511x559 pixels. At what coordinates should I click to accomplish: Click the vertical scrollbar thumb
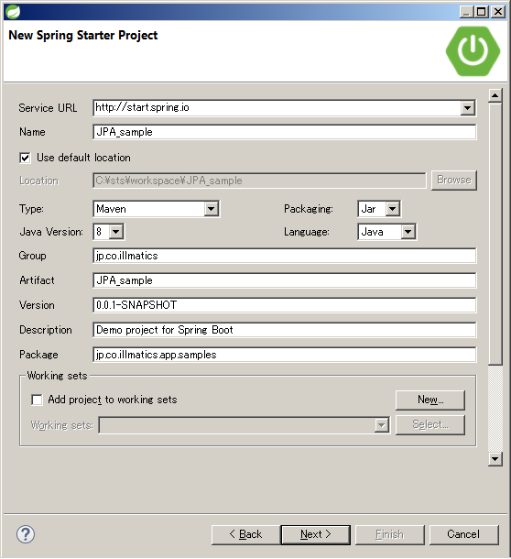click(x=495, y=234)
